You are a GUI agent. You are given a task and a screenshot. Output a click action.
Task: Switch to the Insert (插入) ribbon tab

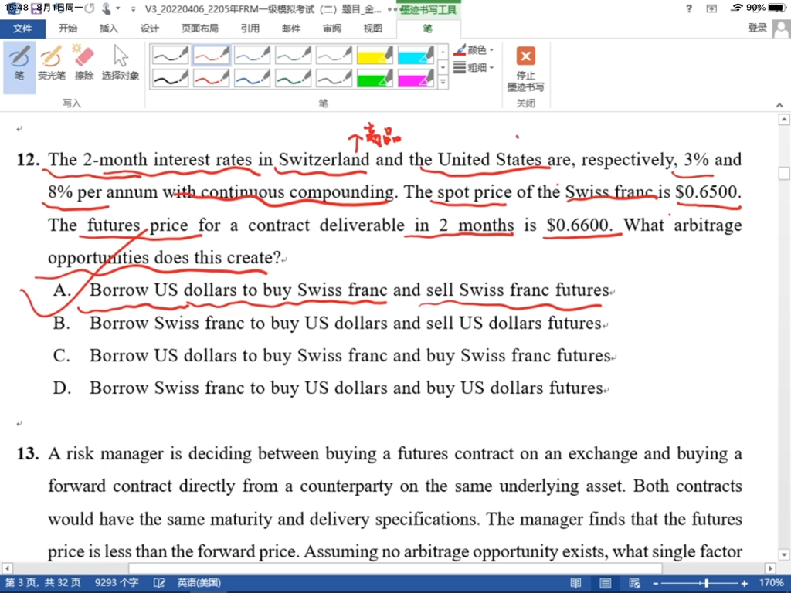[109, 29]
